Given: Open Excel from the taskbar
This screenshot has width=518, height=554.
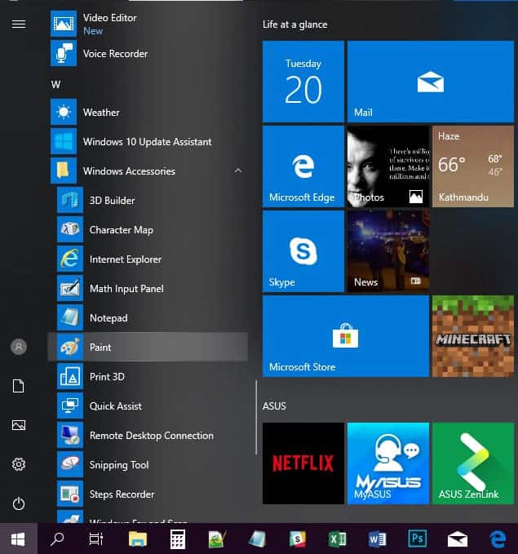Looking at the screenshot, I should pos(338,538).
